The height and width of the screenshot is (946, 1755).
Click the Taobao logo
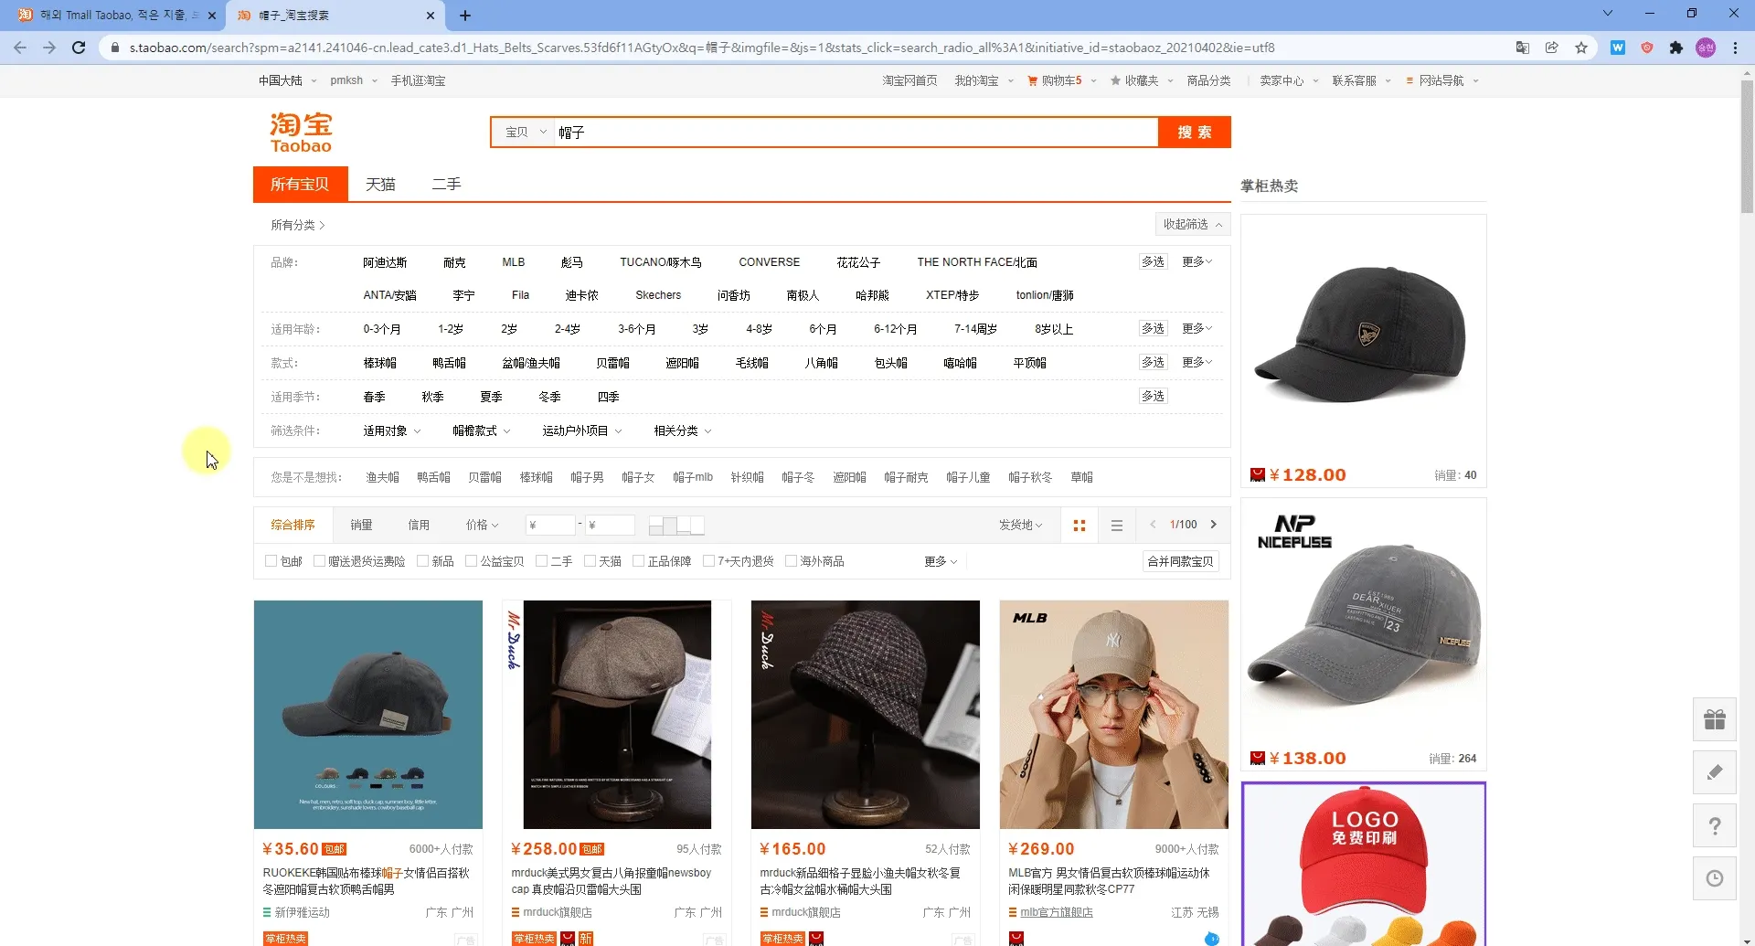pos(301,133)
